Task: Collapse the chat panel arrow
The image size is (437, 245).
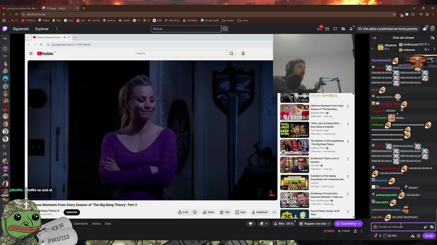Action: (x=375, y=38)
